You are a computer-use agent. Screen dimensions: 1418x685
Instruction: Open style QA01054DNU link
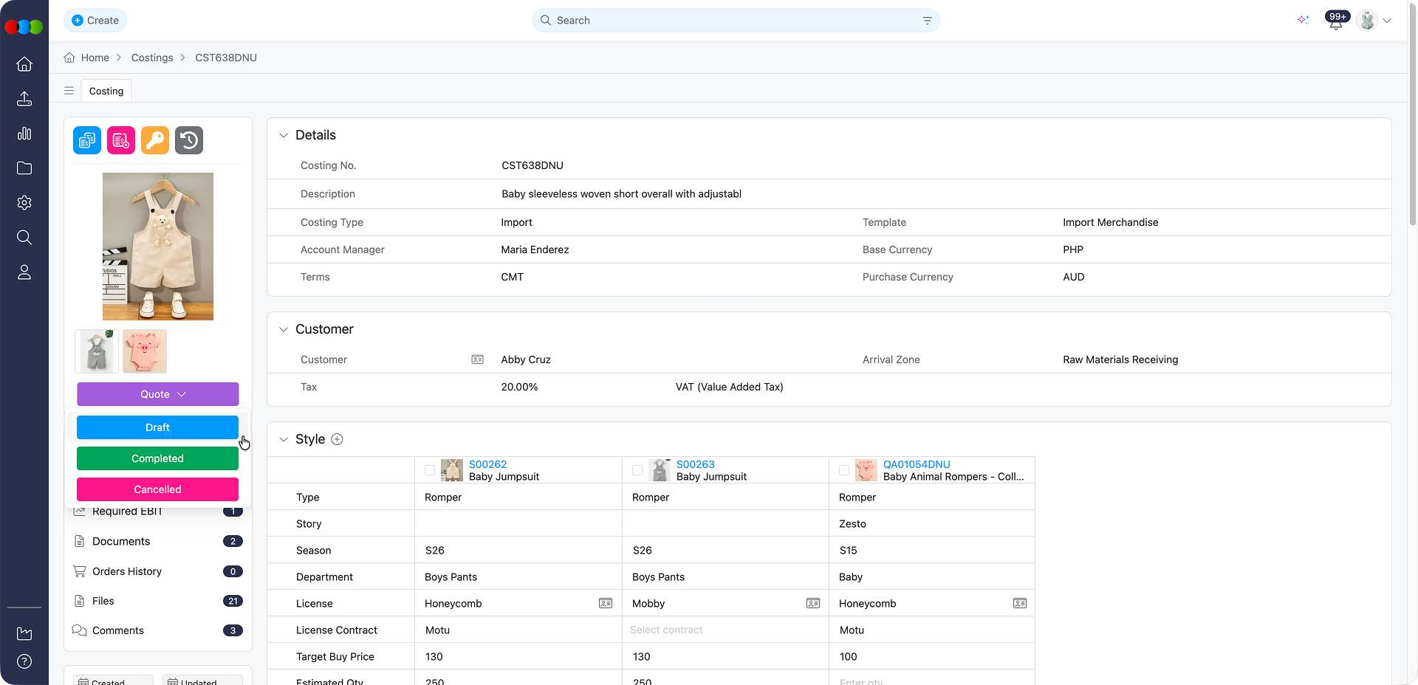coord(917,464)
